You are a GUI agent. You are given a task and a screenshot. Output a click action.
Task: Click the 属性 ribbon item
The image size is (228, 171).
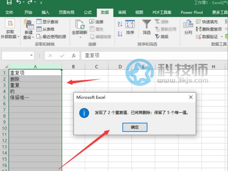[96, 29]
